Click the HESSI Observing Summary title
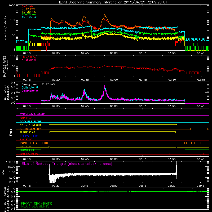Screen dimensions: 212x212 [x=112, y=2]
